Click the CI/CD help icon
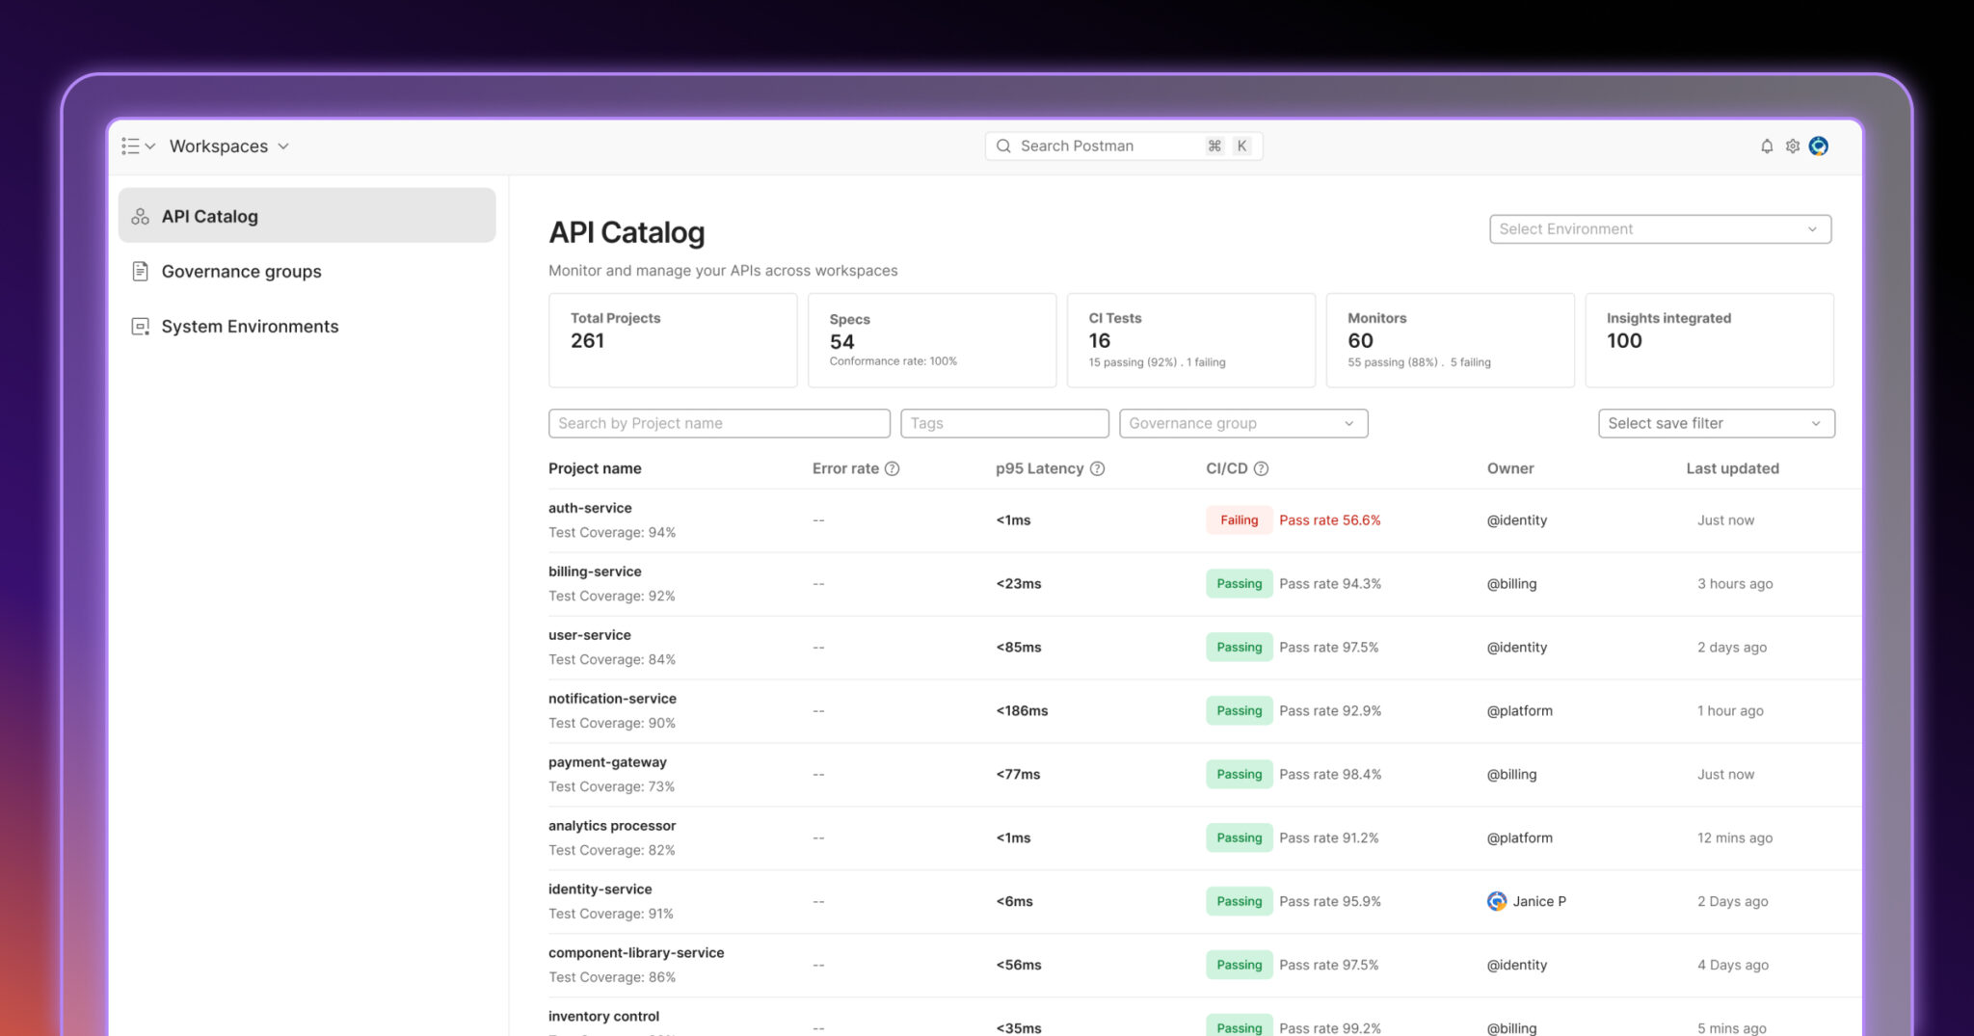The image size is (1974, 1036). click(x=1261, y=468)
